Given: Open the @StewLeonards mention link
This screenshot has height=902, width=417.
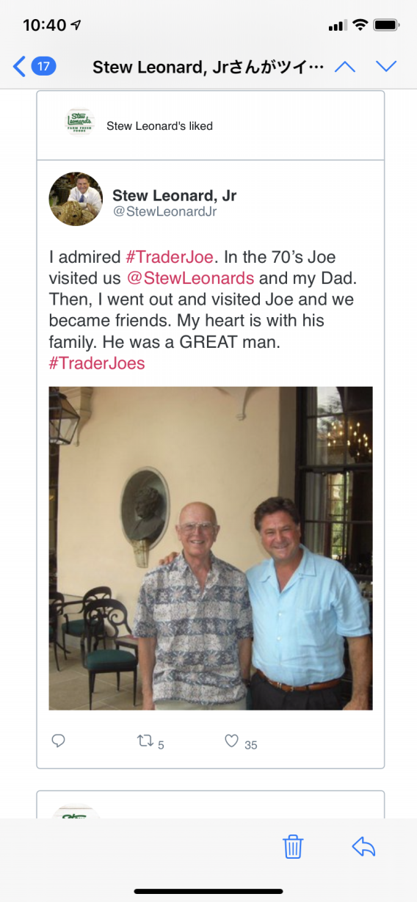Looking at the screenshot, I should click(x=190, y=278).
